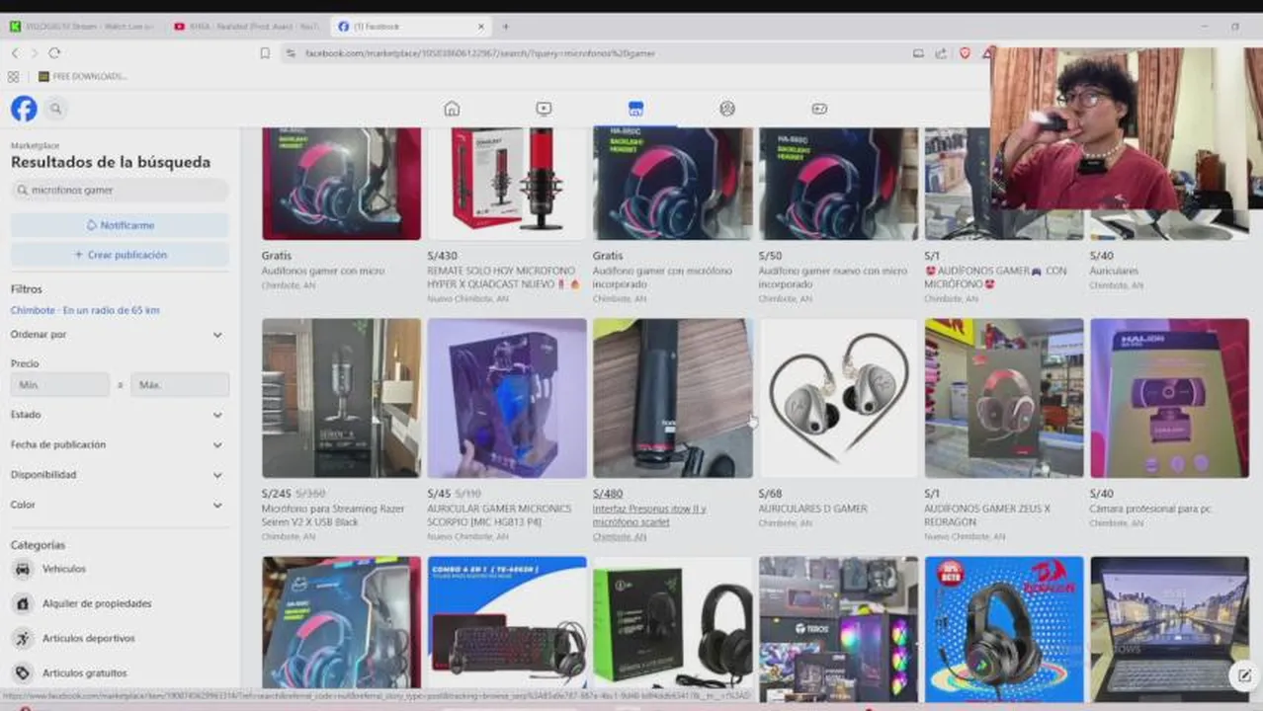Open Facebook search magnifier icon
This screenshot has width=1263, height=711.
(x=56, y=109)
